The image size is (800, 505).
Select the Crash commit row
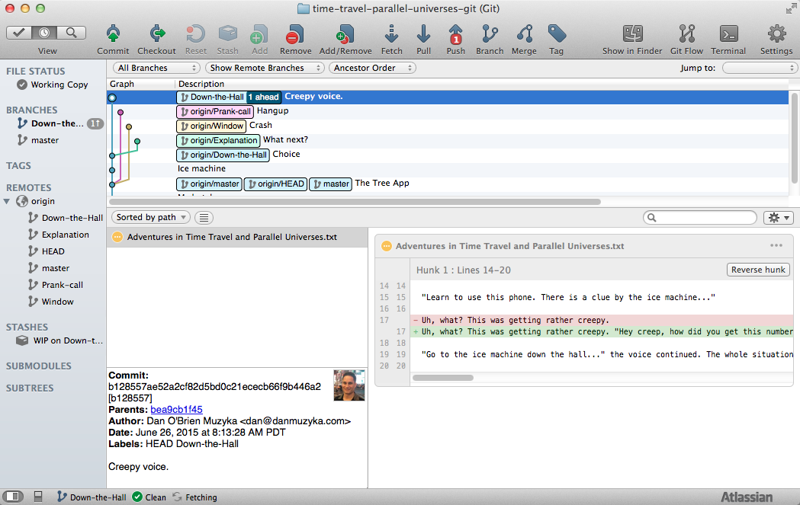[x=448, y=126]
